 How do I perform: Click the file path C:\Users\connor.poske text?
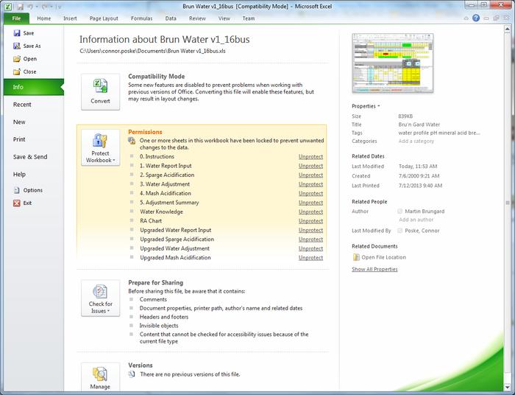152,51
